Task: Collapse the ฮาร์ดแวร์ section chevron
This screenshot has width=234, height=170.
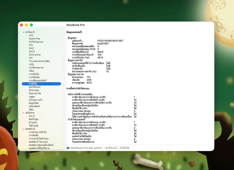Action: pyautogui.click(x=23, y=32)
